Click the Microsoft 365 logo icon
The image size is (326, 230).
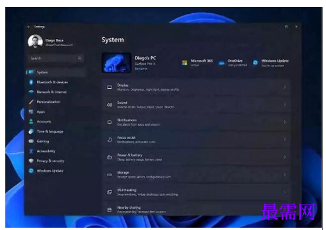pos(185,63)
